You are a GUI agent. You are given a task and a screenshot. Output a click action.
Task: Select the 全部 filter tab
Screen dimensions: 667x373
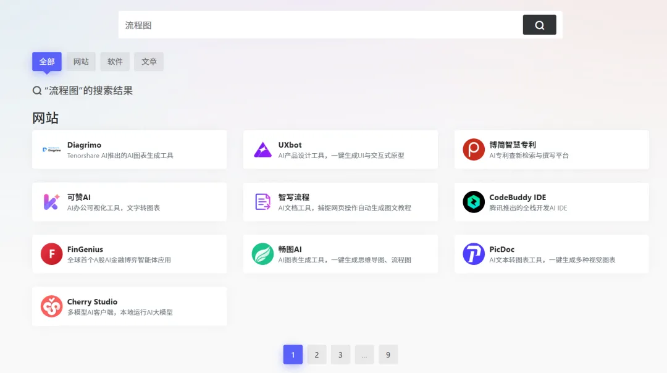(x=47, y=62)
